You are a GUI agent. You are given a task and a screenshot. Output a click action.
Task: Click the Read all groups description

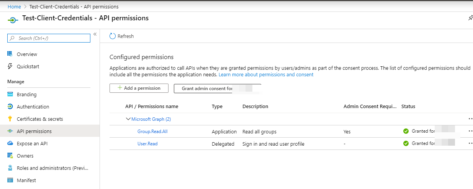pyautogui.click(x=259, y=131)
